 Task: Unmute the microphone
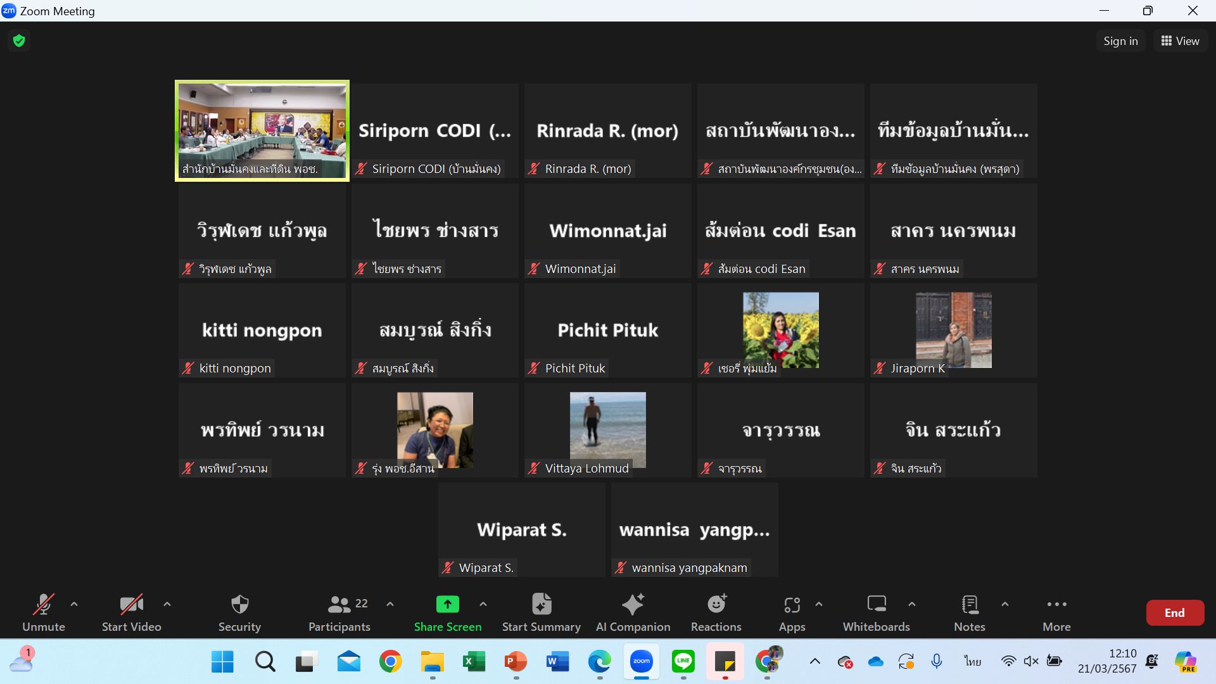click(43, 612)
